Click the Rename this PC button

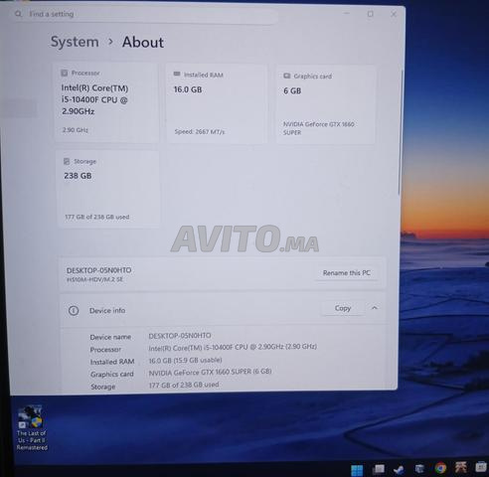point(347,273)
